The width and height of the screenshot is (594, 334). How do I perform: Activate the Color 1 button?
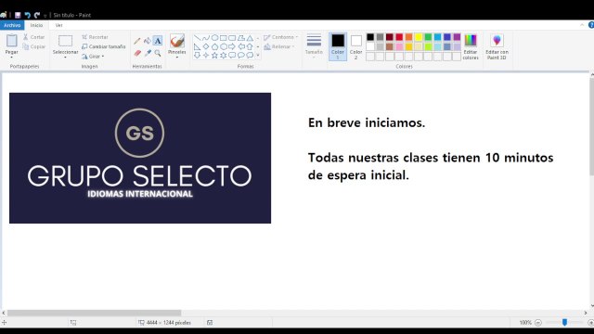pyautogui.click(x=338, y=46)
